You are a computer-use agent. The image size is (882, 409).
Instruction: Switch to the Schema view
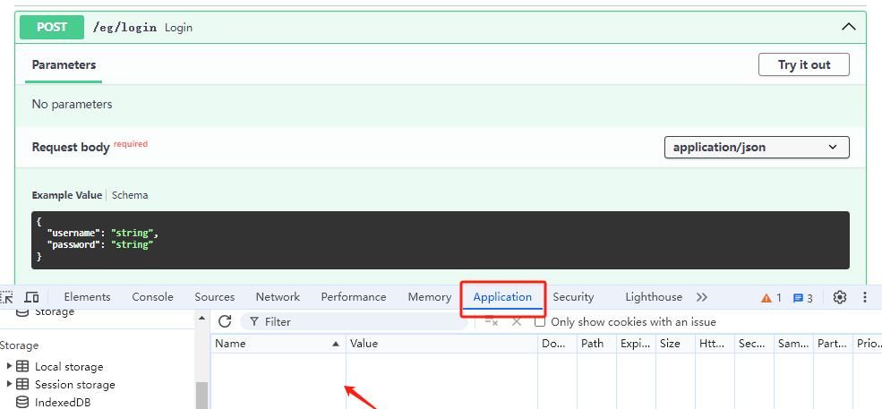coord(130,195)
